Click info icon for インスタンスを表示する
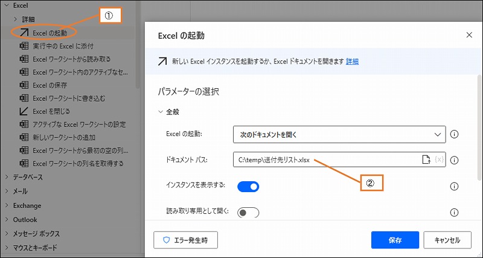This screenshot has height=258, width=483. (x=455, y=187)
